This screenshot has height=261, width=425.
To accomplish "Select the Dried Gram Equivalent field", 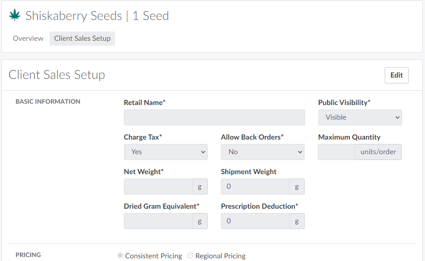I will click(158, 221).
